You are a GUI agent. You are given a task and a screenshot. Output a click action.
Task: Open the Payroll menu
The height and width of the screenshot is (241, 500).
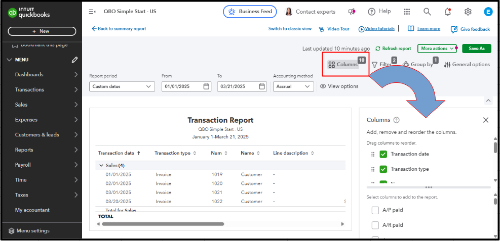tap(42, 165)
